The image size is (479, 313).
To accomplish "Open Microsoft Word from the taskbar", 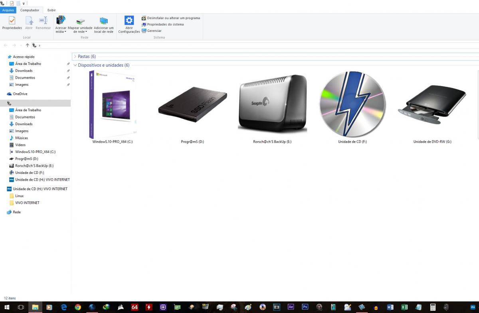I will click(x=390, y=307).
